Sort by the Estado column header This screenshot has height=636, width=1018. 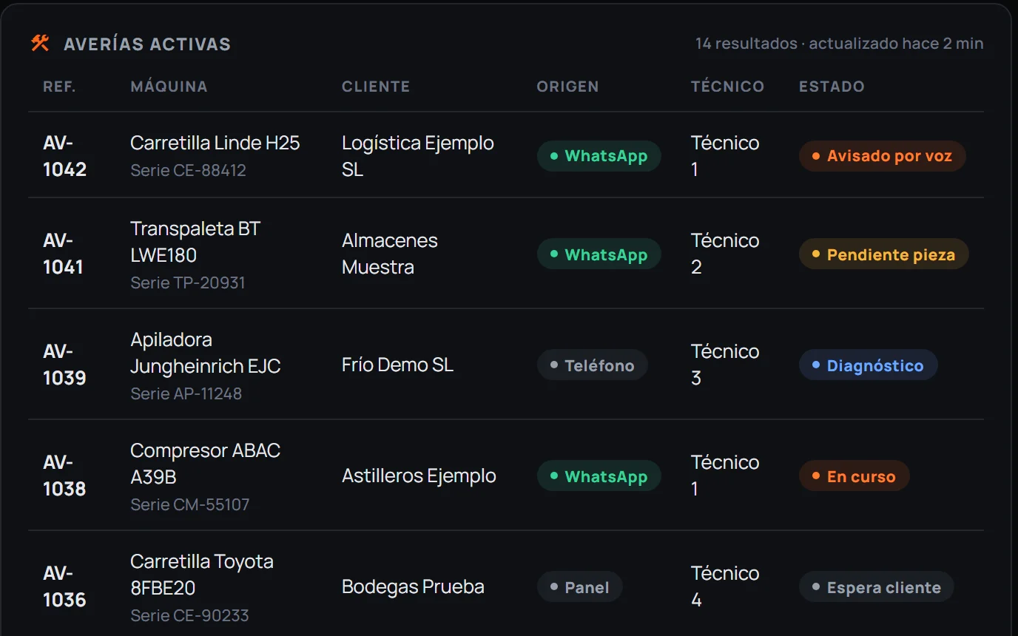(832, 87)
